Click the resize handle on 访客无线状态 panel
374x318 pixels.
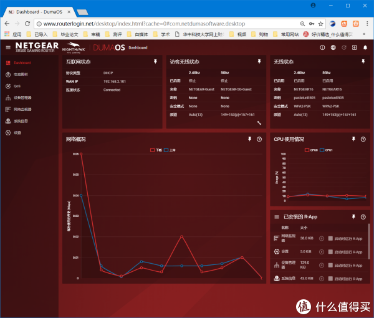tap(259, 123)
